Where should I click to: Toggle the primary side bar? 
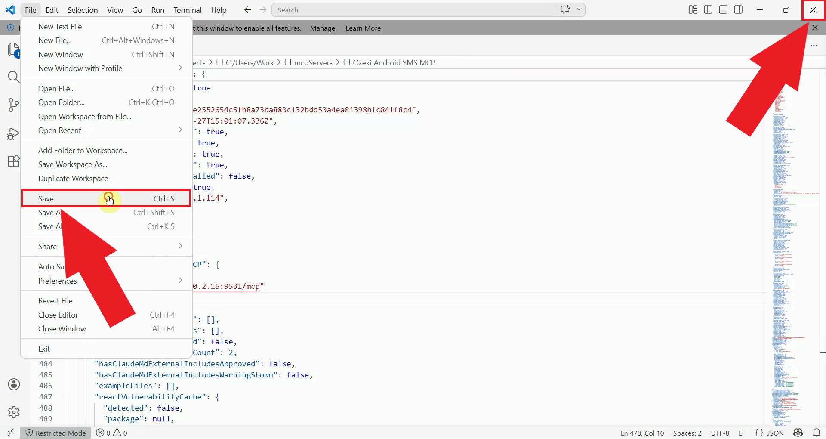pos(708,10)
